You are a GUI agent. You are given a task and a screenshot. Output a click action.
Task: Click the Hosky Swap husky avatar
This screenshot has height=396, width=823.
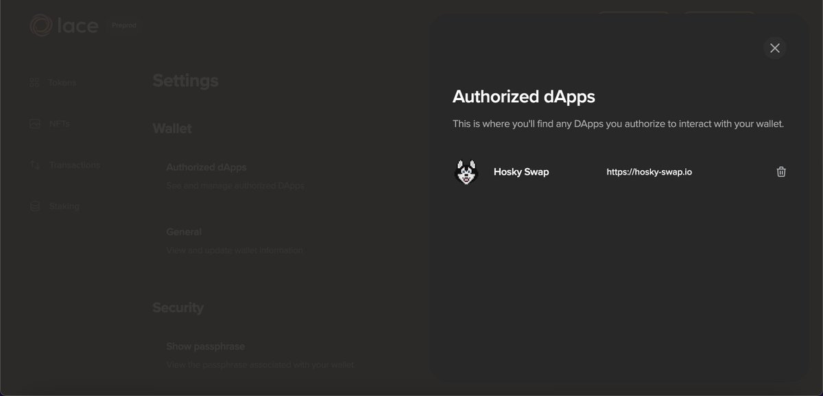466,172
